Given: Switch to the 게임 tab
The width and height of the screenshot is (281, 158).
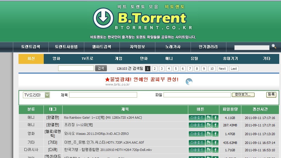Looking at the screenshot, I should [118, 59].
